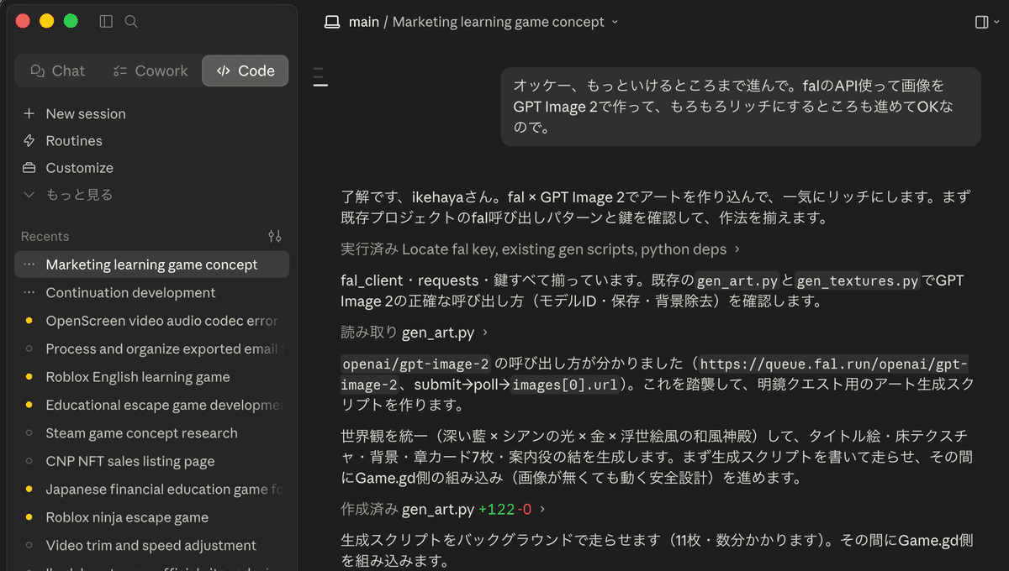Click the main branch label in header
This screenshot has height=571, width=1009.
pyautogui.click(x=364, y=22)
